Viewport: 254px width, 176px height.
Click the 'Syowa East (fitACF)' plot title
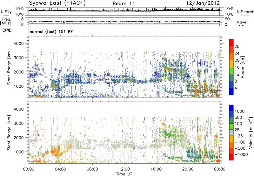click(x=57, y=3)
